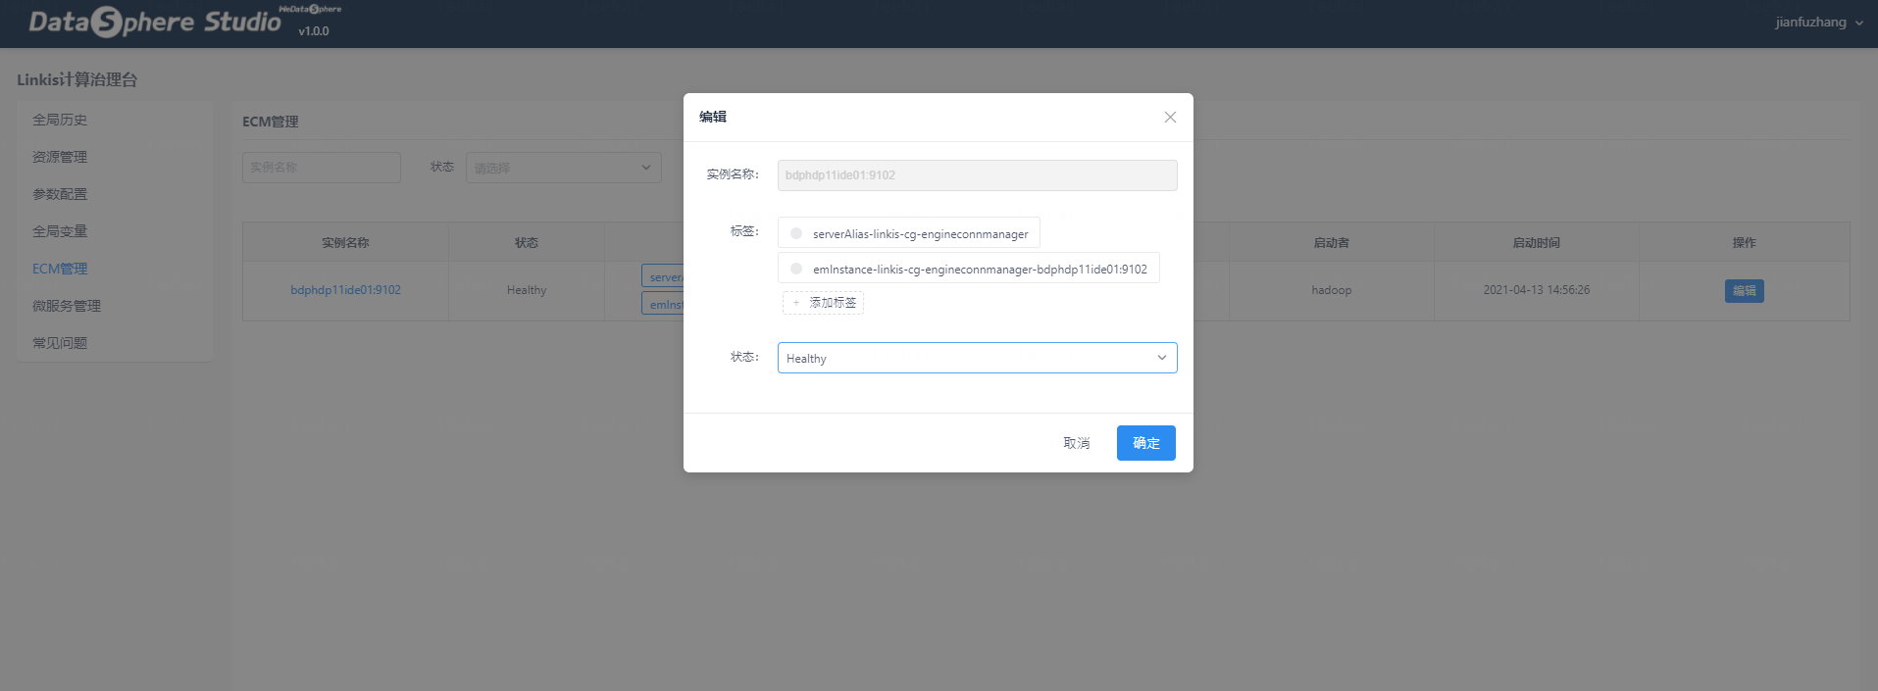Viewport: 1878px width, 691px height.
Task: Remove the emInstance tag using its dot icon
Action: [796, 269]
